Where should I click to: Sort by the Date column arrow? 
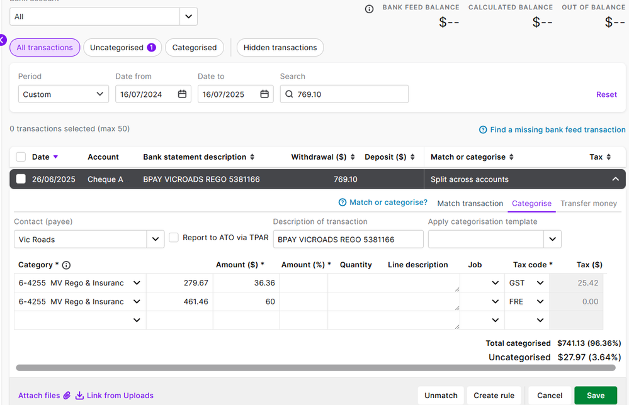pos(55,157)
